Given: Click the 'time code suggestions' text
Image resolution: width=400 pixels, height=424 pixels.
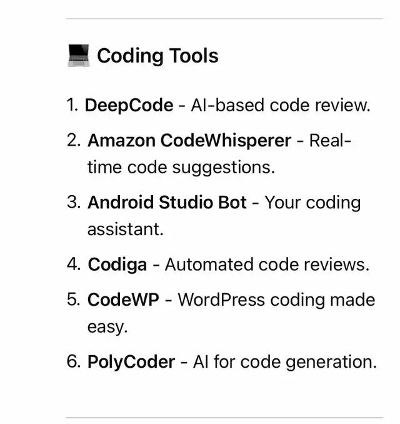Looking at the screenshot, I should pyautogui.click(x=181, y=168).
